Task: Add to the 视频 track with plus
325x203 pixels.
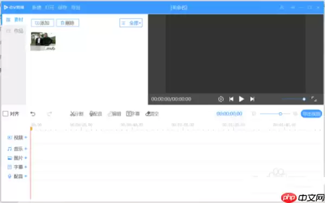Action: [x=25, y=137]
